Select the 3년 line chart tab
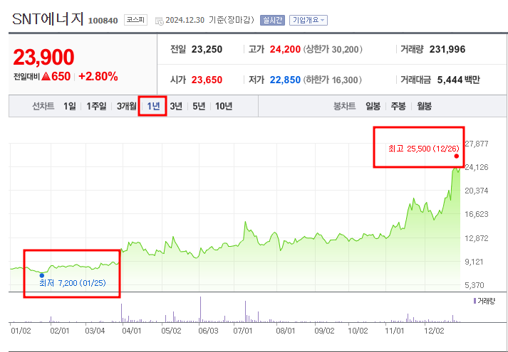This screenshot has width=508, height=352. point(176,106)
